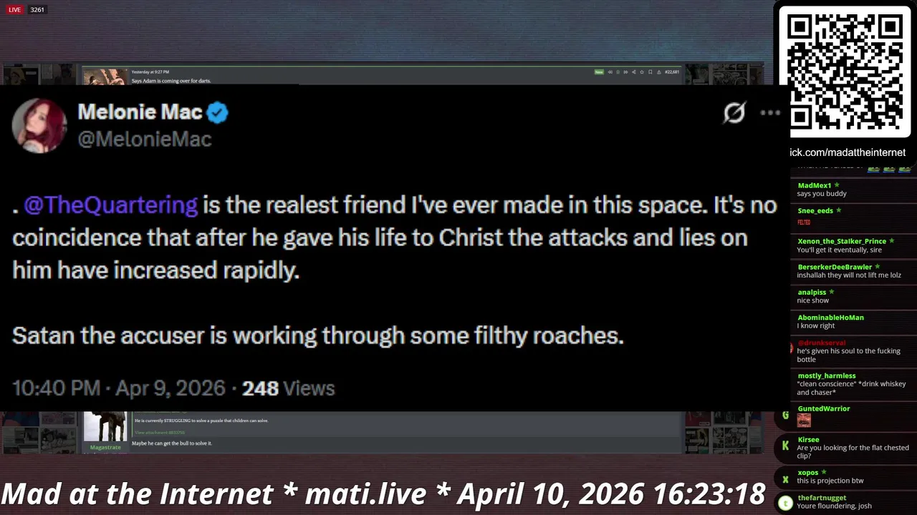917x515 pixels.
Task: Click the @MelonieMac handle
Action: [x=144, y=139]
